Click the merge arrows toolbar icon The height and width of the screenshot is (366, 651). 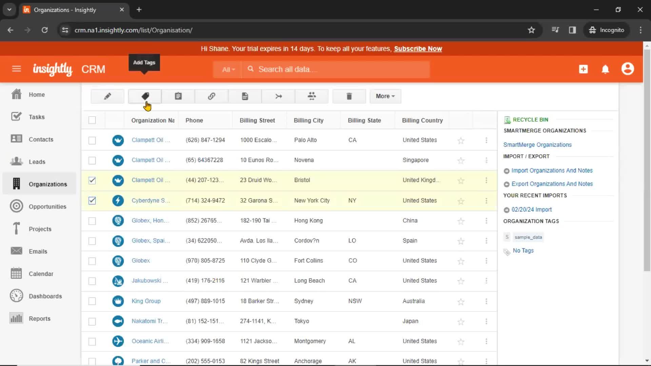pos(278,96)
